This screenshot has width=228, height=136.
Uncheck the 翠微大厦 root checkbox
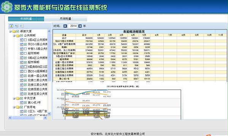(18, 31)
